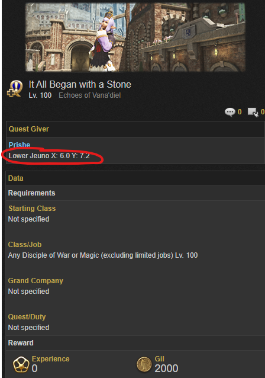
Task: Click the Starting Class label
Action: pos(32,209)
